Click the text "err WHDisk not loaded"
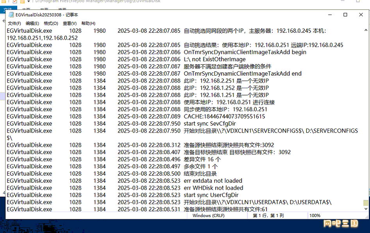370x233 pixels. 214,188
